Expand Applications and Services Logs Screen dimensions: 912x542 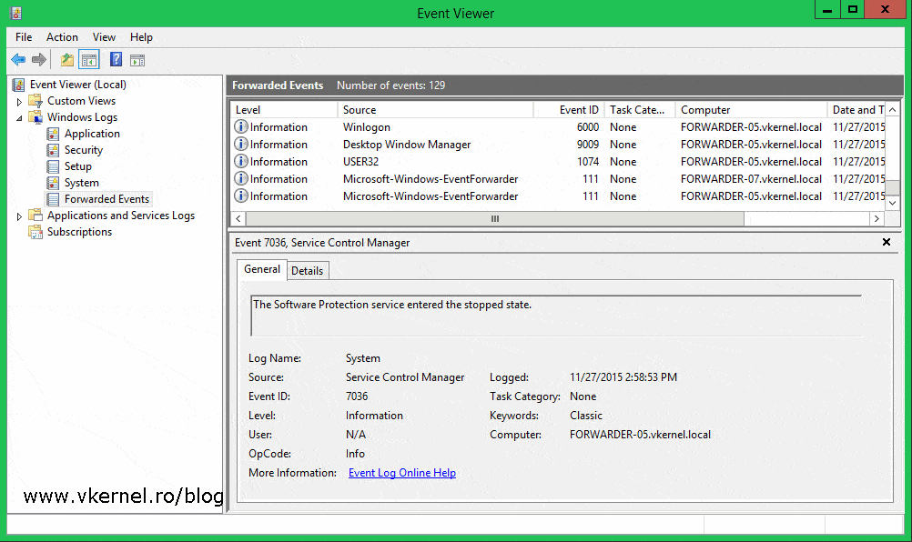pyautogui.click(x=17, y=216)
